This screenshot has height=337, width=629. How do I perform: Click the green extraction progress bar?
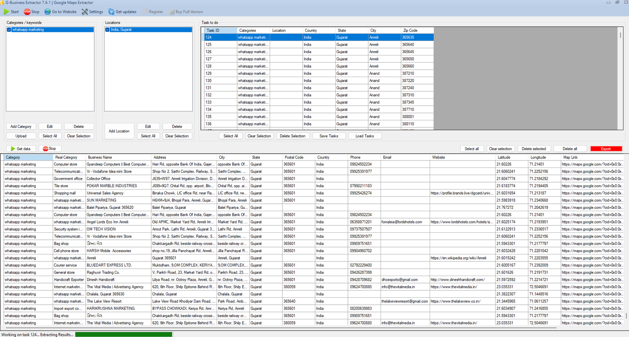click(123, 335)
